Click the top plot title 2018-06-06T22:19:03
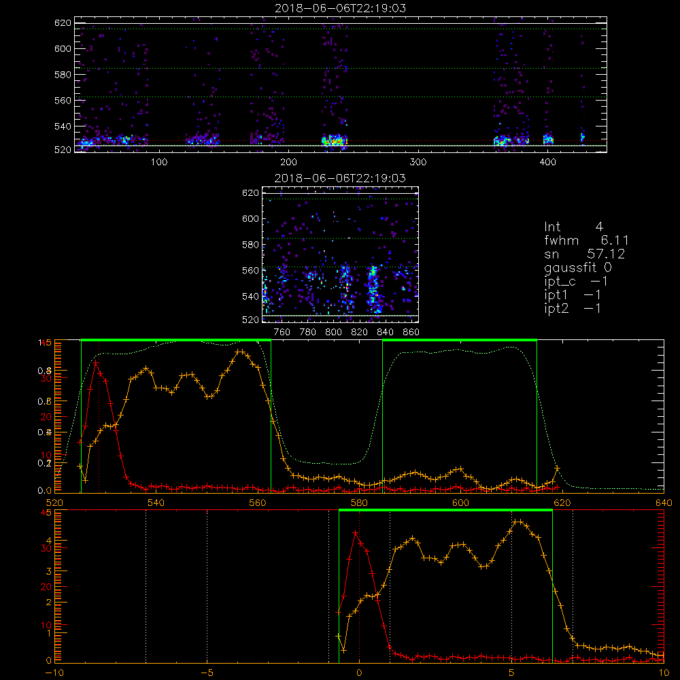 (x=341, y=8)
